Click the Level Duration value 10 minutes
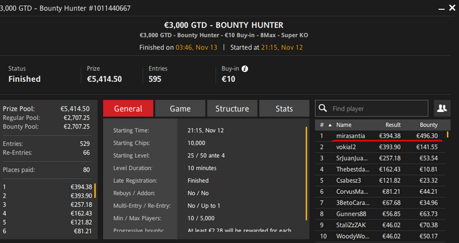 click(x=202, y=168)
